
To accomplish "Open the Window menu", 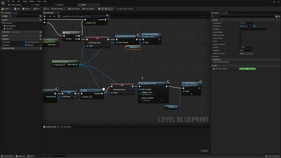I will [x=32, y=1].
